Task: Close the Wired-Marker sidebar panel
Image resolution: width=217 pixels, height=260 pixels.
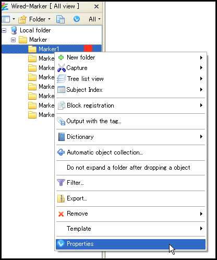Action: 97,7
